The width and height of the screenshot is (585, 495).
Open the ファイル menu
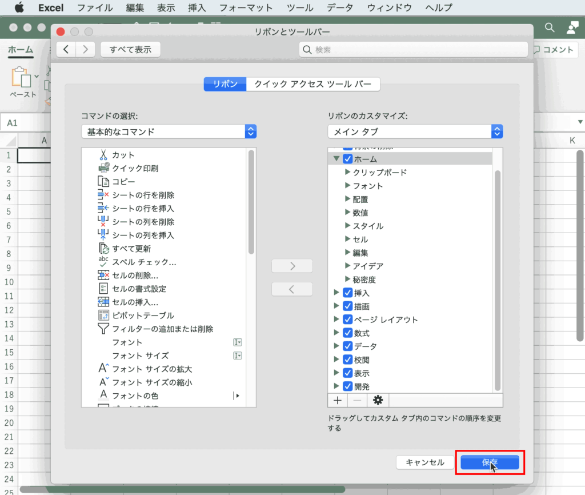coord(95,7)
